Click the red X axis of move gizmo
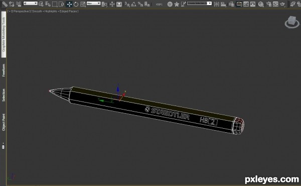 tap(123, 95)
